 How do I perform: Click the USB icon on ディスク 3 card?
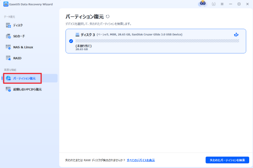click(x=236, y=35)
